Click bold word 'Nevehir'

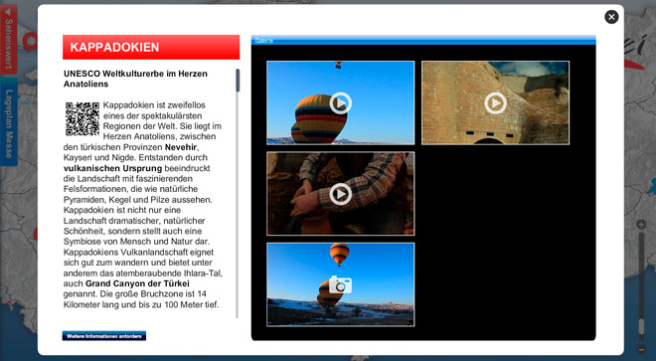click(181, 147)
